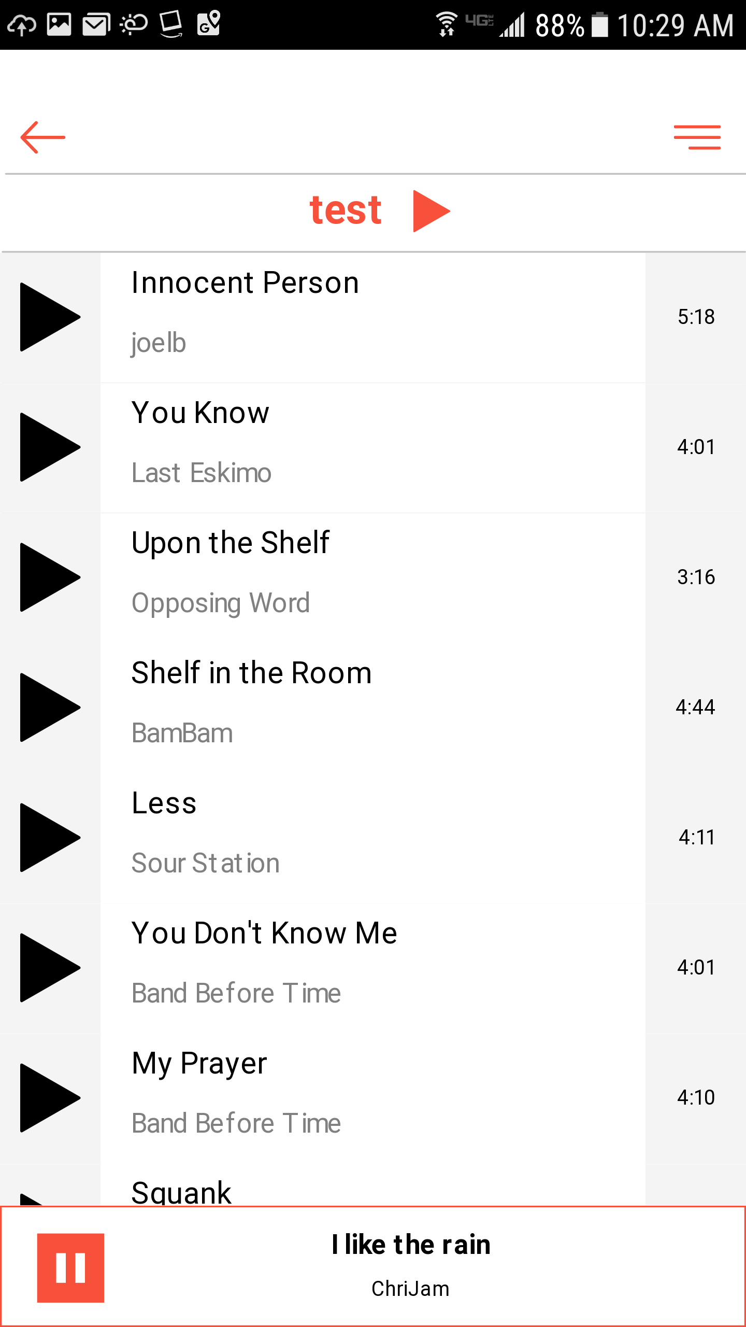The image size is (746, 1327).
Task: Select the Squank song title
Action: click(181, 1192)
